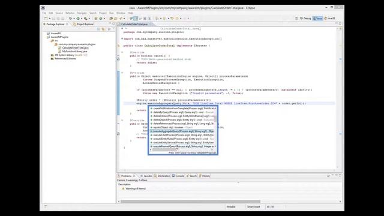The image size is (384, 216).
Task: Click the External Tools run icon
Action: pyautogui.click(x=85, y=19)
